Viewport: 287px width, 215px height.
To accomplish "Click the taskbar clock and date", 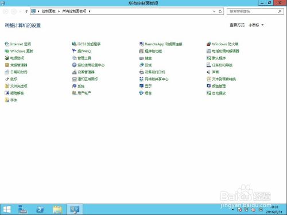I will 274,210.
